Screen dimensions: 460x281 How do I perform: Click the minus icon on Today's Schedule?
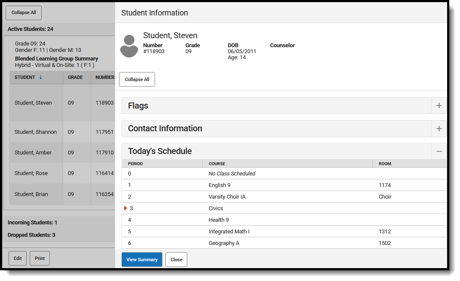(x=439, y=151)
